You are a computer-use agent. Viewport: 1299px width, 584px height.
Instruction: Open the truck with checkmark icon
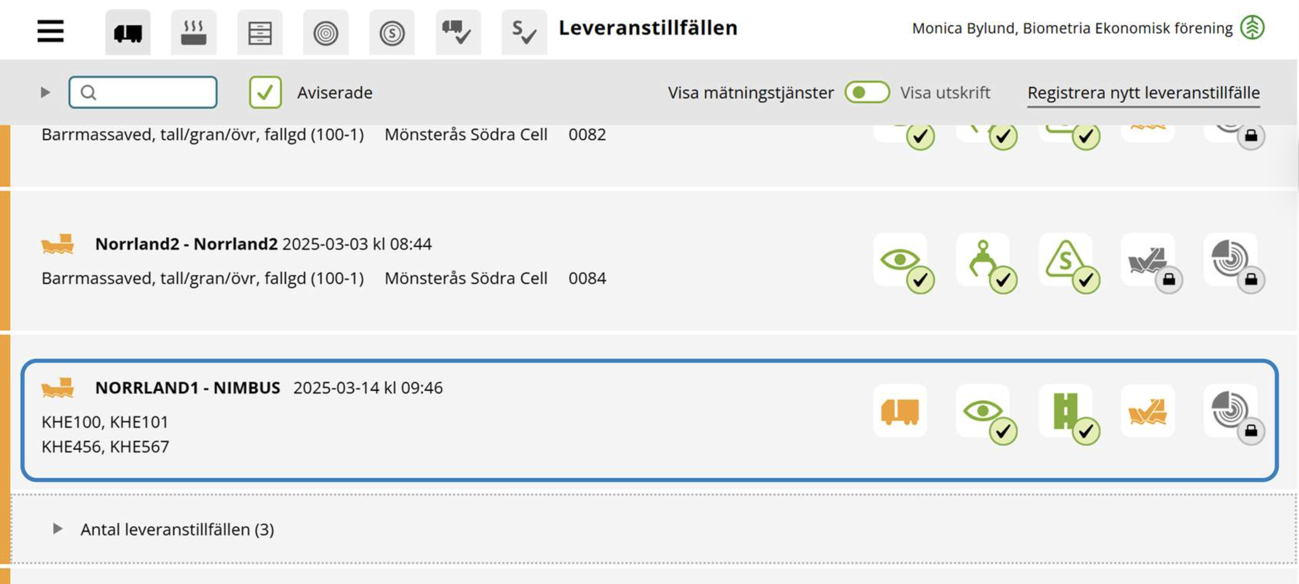pyautogui.click(x=458, y=32)
